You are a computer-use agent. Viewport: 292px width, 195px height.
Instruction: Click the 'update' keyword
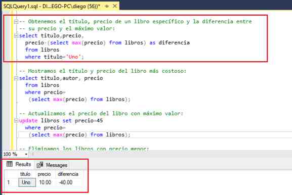click(x=28, y=121)
